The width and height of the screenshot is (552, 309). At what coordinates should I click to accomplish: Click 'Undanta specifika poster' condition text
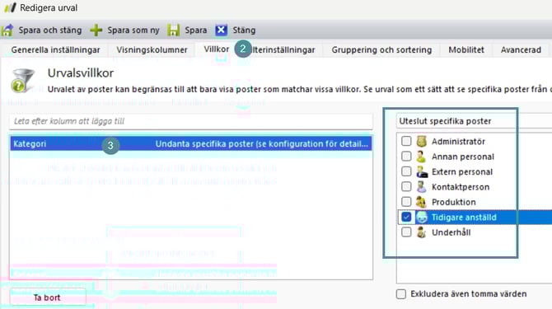tap(261, 143)
